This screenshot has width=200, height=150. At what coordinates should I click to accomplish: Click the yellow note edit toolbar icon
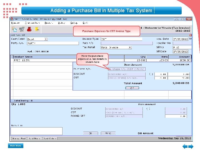[x=37, y=29]
